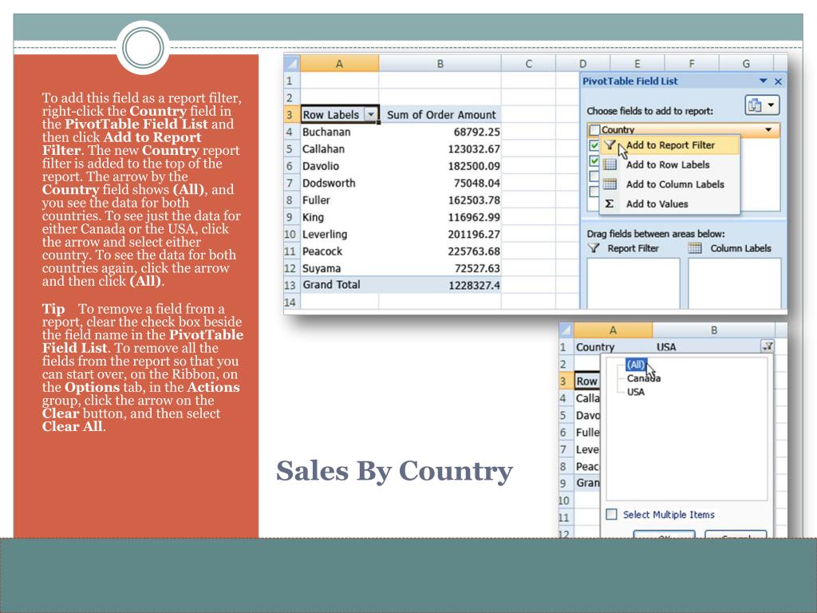Open the Row Labels filter dropdown

point(370,114)
